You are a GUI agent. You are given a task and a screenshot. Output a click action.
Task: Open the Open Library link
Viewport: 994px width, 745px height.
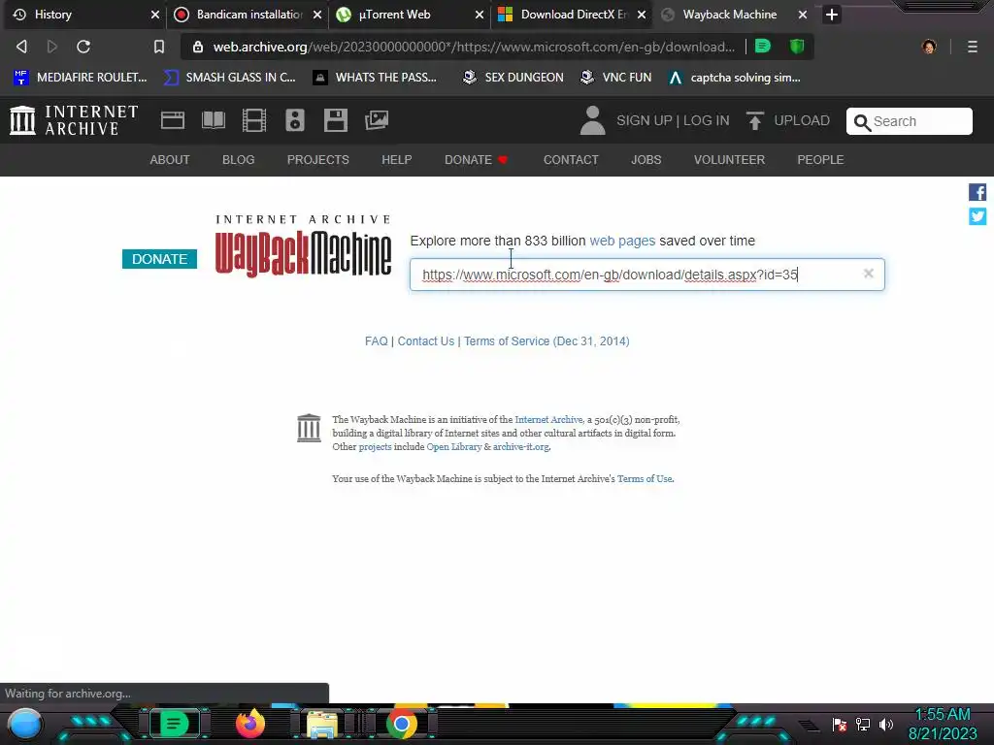(x=454, y=446)
